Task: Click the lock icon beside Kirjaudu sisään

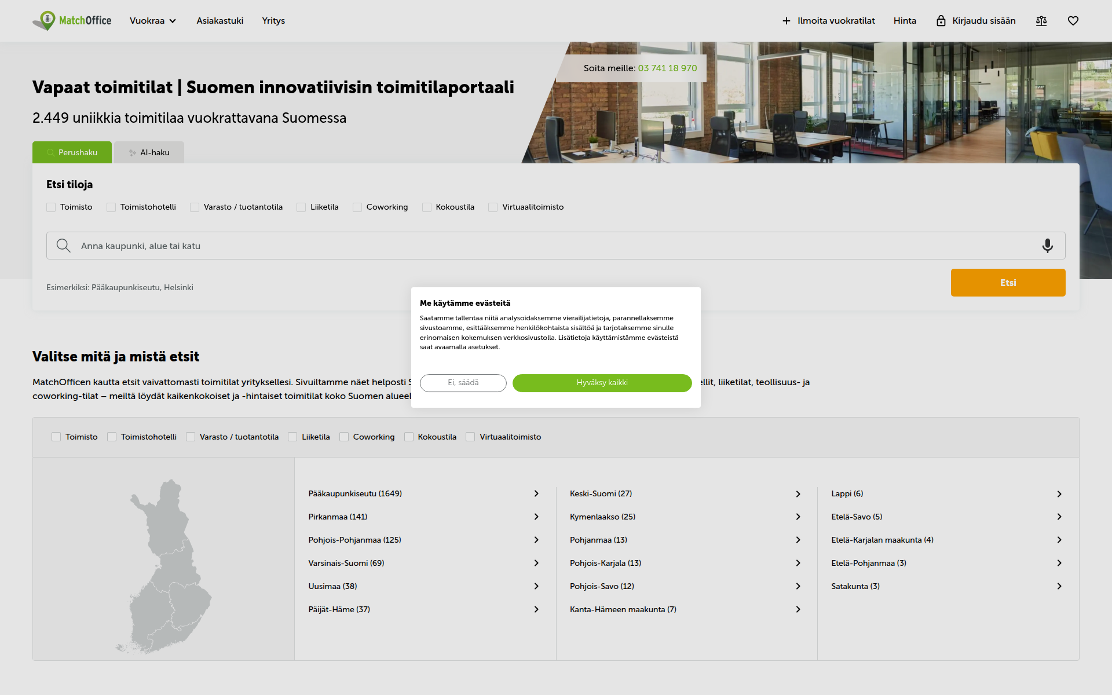Action: tap(941, 21)
